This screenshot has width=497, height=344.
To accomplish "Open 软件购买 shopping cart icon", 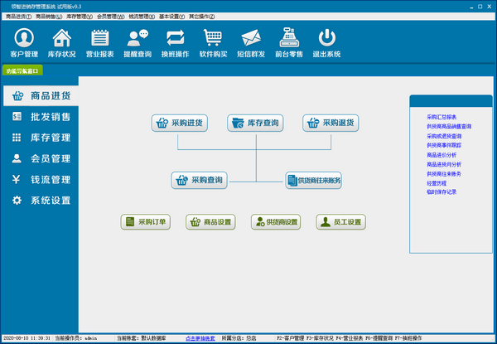I will 214,42.
